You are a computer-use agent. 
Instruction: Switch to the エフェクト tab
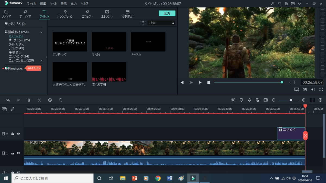coord(87,14)
